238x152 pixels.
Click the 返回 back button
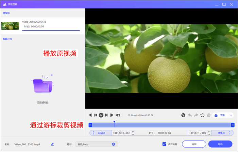tap(194, 144)
